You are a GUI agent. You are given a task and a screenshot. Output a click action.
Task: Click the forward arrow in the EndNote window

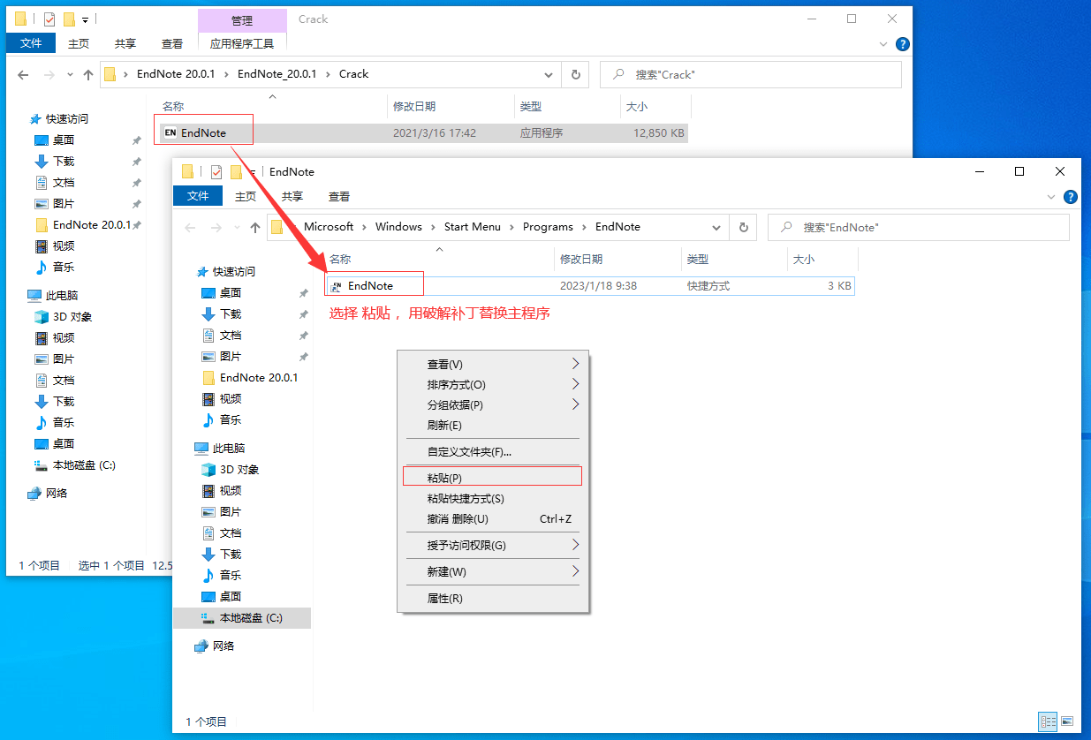pos(216,228)
